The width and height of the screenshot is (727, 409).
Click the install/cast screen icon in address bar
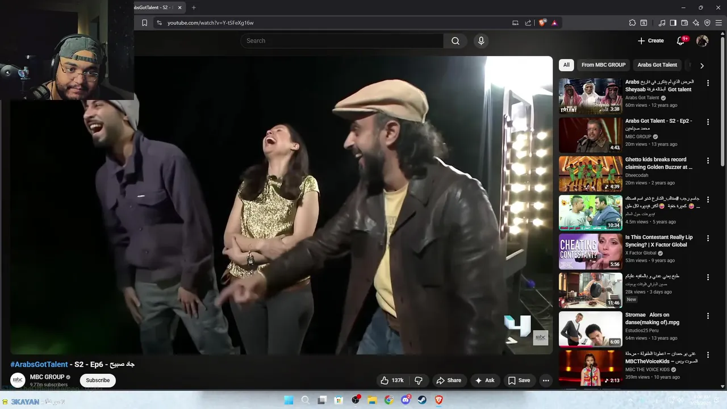(x=515, y=23)
